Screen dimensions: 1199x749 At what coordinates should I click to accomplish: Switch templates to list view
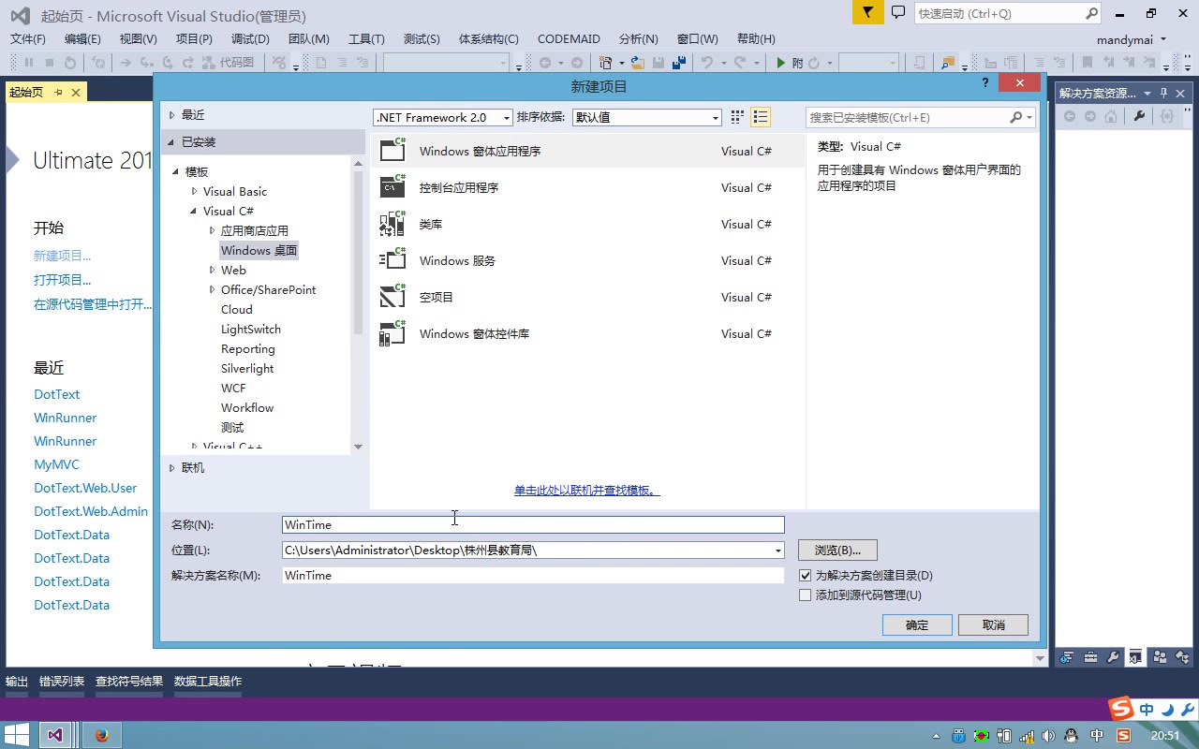click(761, 117)
